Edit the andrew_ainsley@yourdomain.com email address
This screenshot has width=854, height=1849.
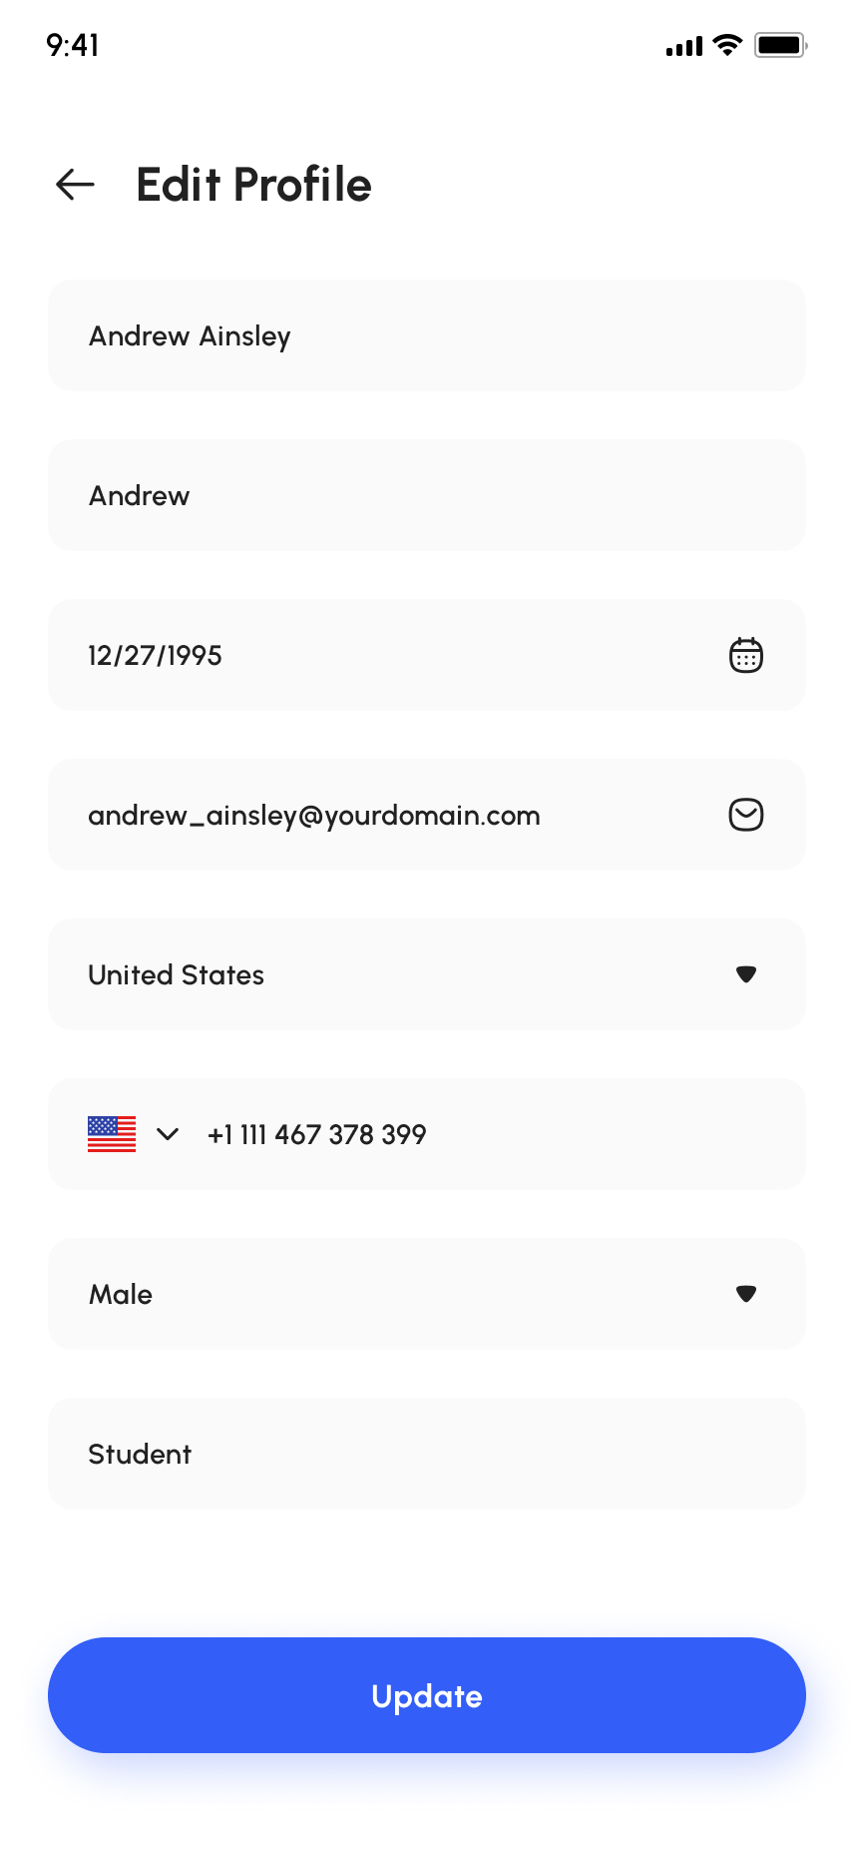tap(314, 816)
